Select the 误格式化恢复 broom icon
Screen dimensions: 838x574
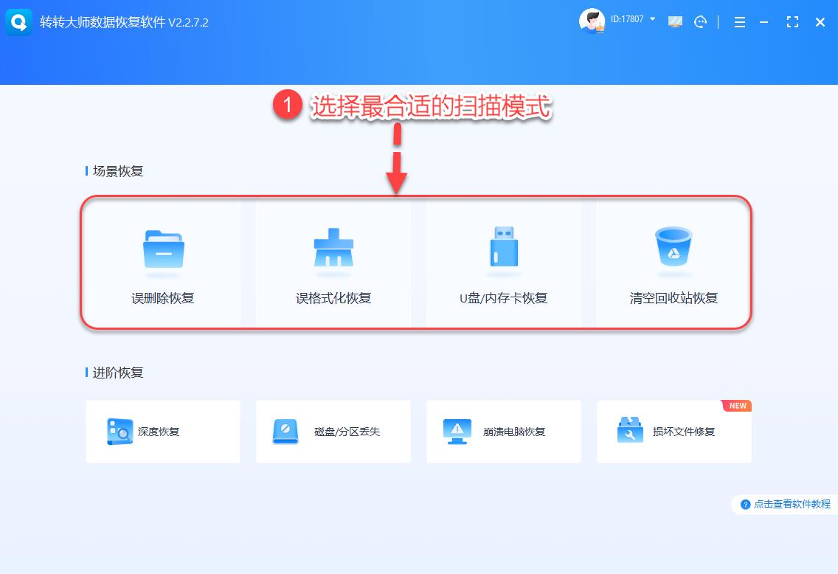333,247
